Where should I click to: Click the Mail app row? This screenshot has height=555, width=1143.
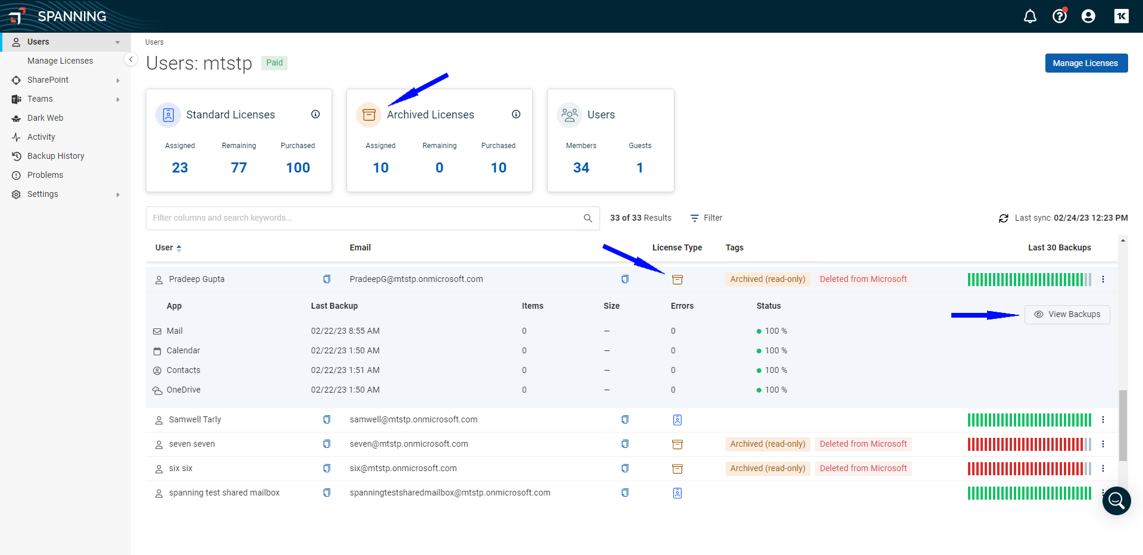tap(631, 331)
